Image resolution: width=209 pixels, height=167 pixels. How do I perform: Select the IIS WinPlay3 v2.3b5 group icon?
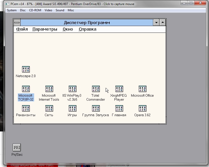tap(72, 89)
